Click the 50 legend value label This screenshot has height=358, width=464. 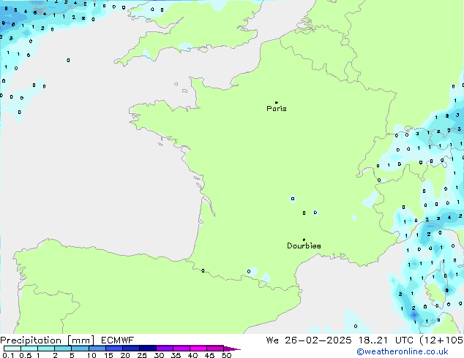point(226,355)
